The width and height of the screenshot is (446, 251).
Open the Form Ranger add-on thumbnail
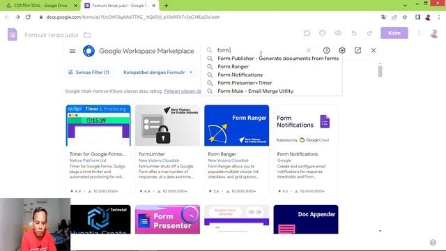[x=237, y=125]
